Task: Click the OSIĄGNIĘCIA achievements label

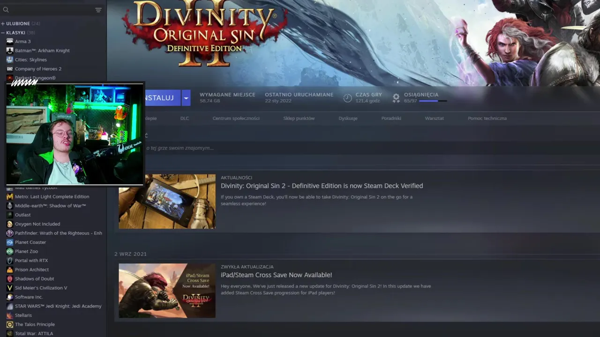Action: tap(421, 95)
